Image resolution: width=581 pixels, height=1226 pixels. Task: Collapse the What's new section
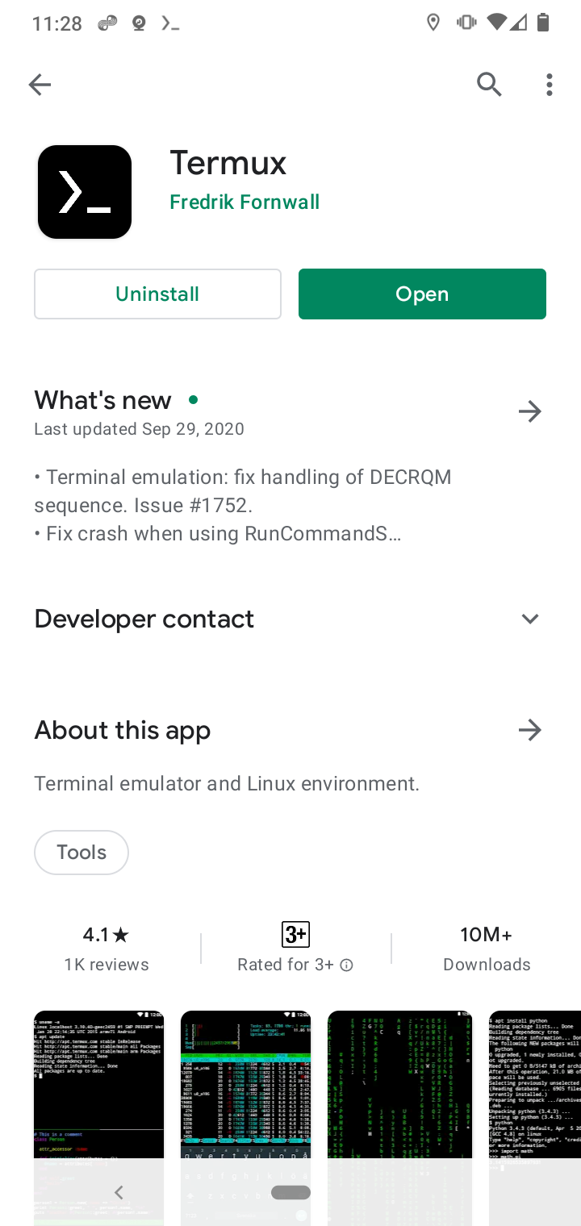coord(102,399)
